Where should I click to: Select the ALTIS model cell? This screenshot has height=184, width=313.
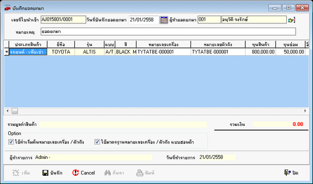(89, 52)
